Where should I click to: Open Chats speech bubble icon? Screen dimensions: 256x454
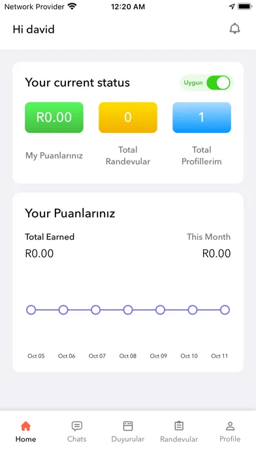(x=77, y=426)
